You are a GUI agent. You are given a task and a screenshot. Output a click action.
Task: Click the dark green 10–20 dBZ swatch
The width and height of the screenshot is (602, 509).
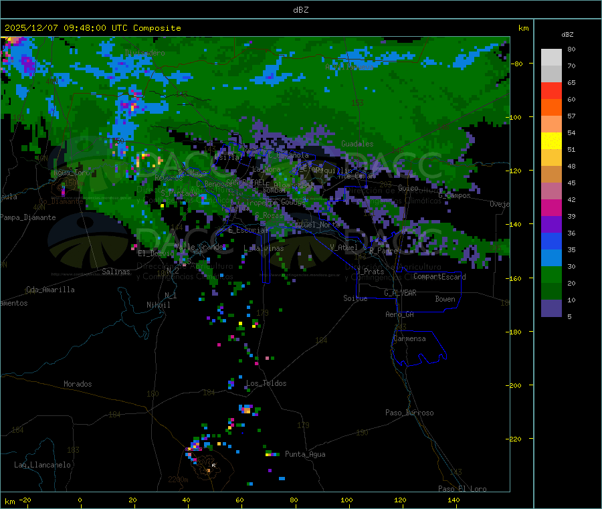[551, 292]
